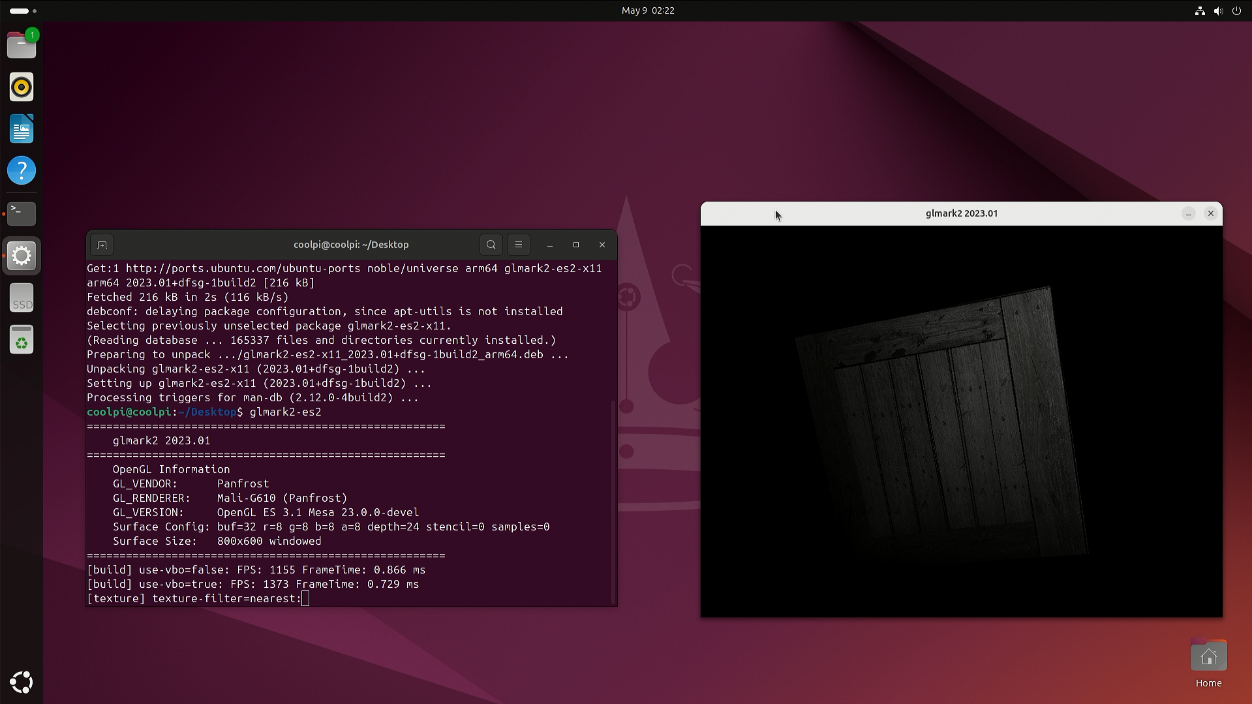
Task: Minimize the glmark2 window
Action: click(x=1189, y=213)
